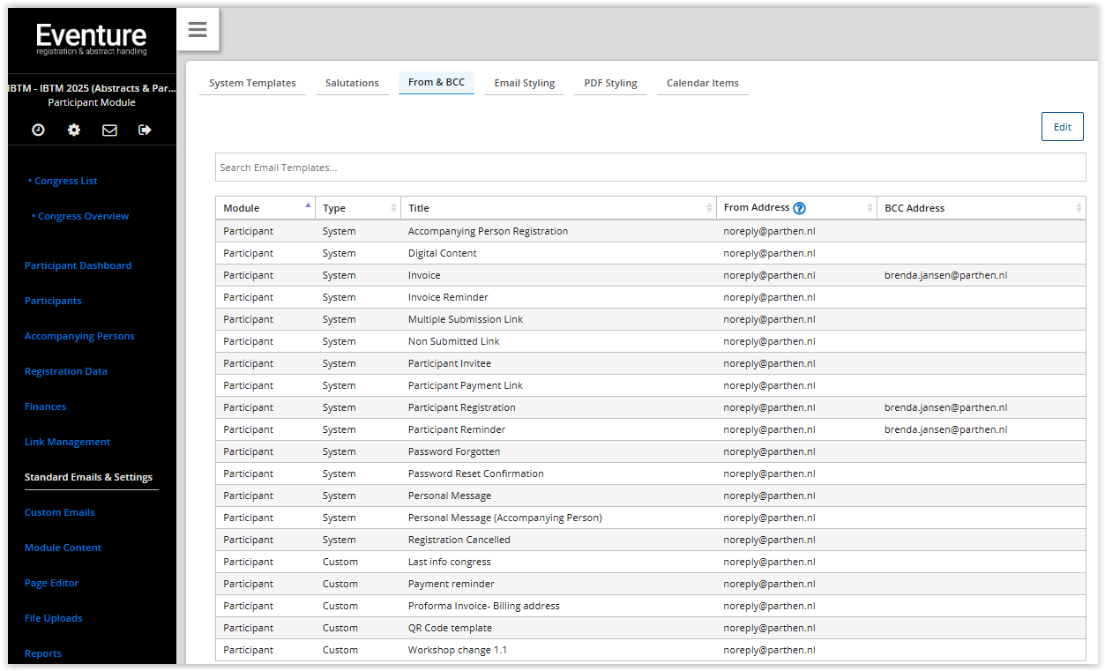Toggle the hamburger menu button
This screenshot has height=671, width=1105.
(198, 30)
